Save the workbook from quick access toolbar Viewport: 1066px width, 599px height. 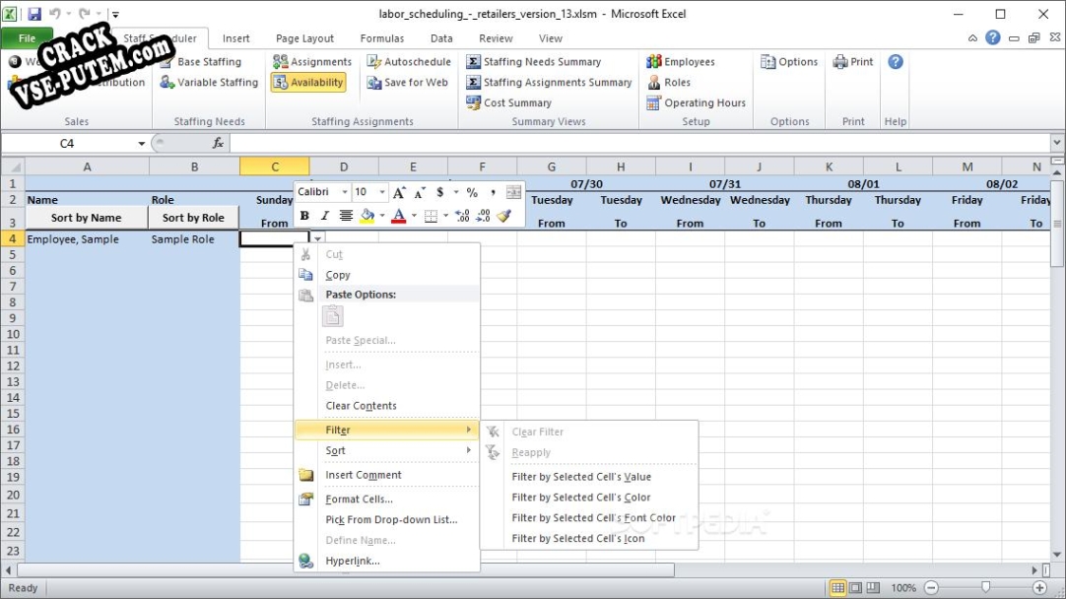click(34, 14)
